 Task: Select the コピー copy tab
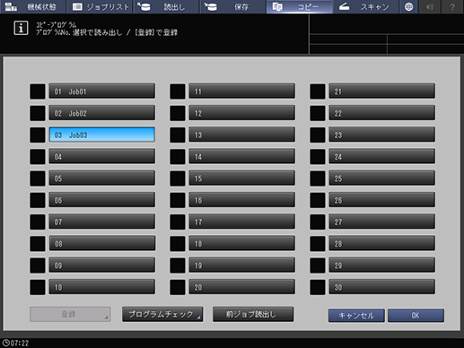[x=300, y=6]
